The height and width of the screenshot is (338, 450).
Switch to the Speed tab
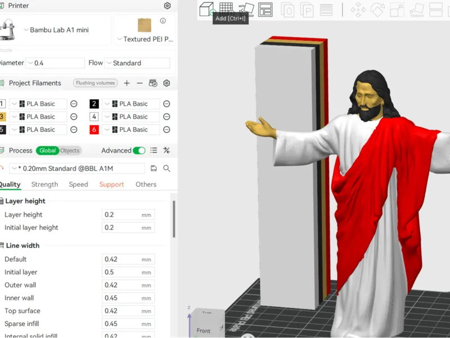pyautogui.click(x=78, y=184)
